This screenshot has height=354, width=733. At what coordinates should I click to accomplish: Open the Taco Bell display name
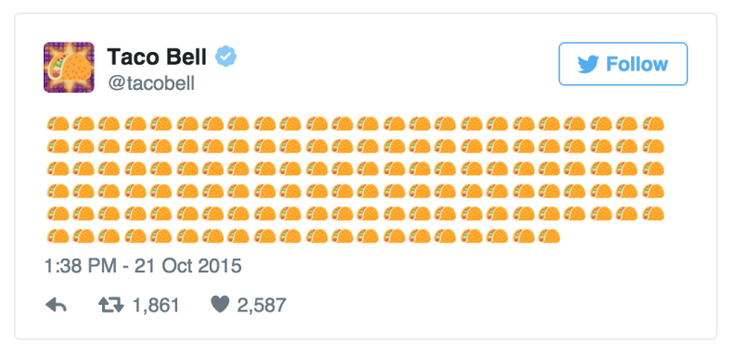[157, 57]
